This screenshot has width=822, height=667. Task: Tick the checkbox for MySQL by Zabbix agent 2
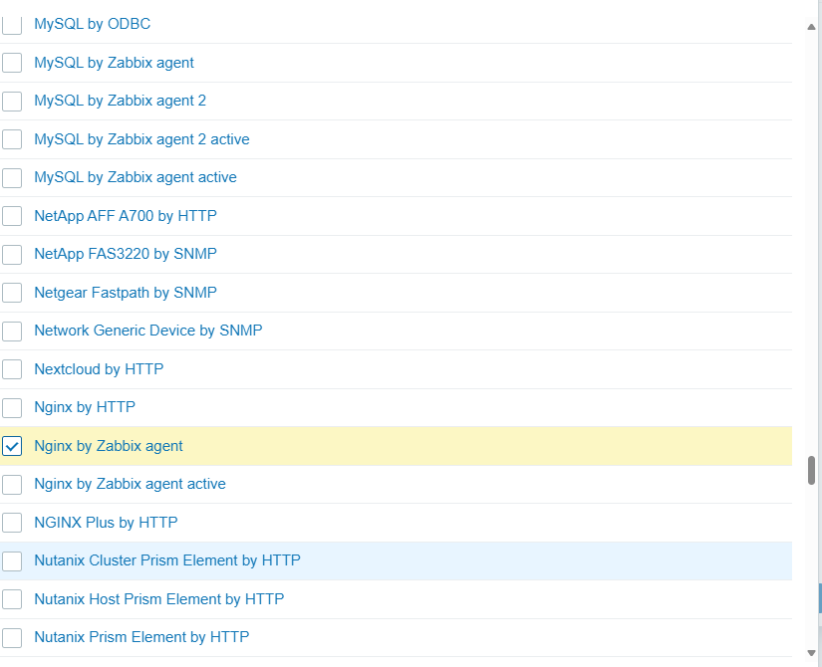(12, 102)
